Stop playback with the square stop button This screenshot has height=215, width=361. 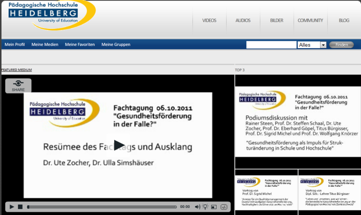(x=20, y=207)
